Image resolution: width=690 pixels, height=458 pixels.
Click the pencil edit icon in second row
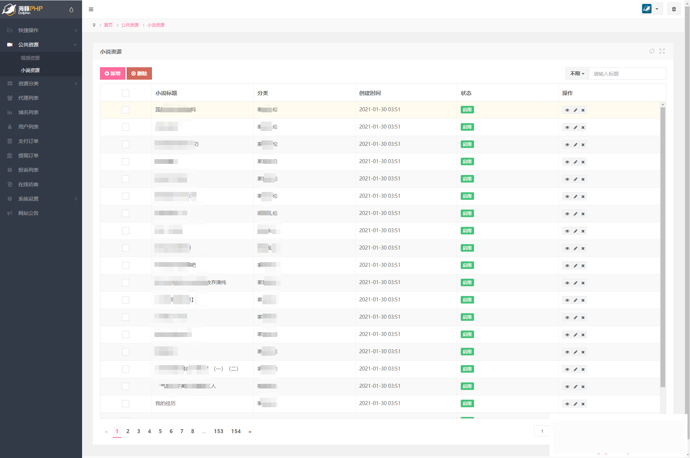coord(576,127)
